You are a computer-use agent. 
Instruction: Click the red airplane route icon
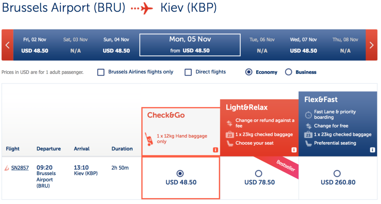coord(142,9)
